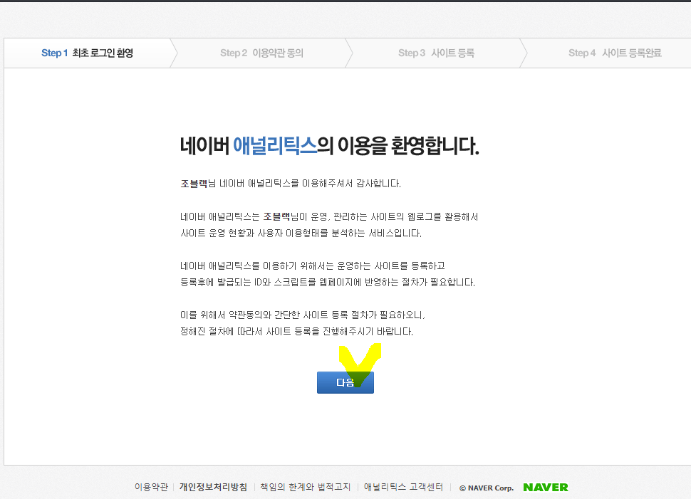The image size is (691, 499).
Task: Click the 조블랙님 네이버 애널리틱스를 이용해주셔서 감사합니다 line
Action: point(291,183)
